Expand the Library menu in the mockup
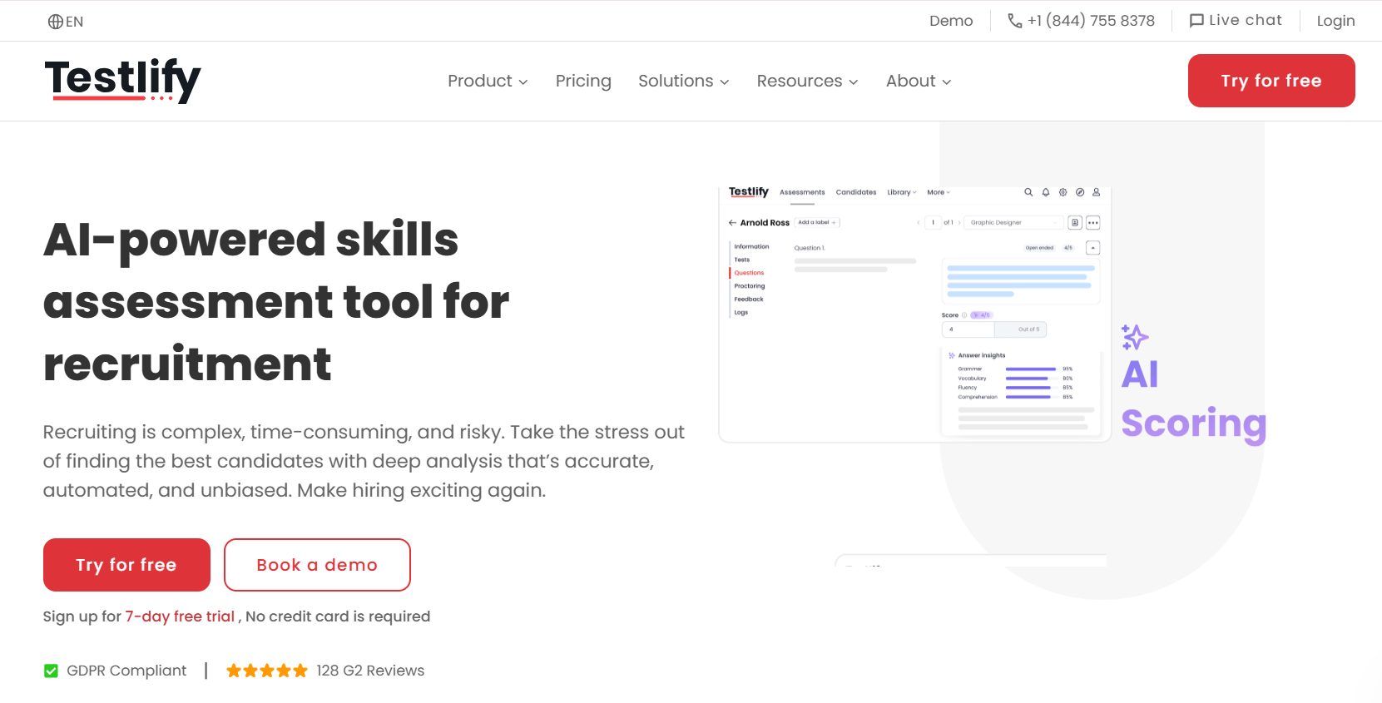 click(x=902, y=192)
